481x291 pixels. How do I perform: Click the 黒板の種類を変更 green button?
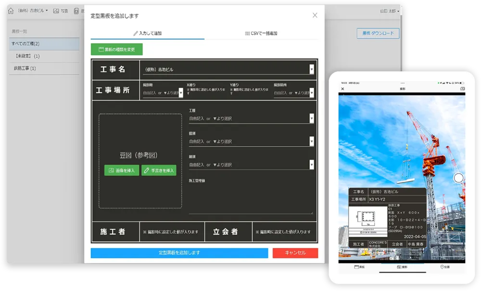[116, 49]
